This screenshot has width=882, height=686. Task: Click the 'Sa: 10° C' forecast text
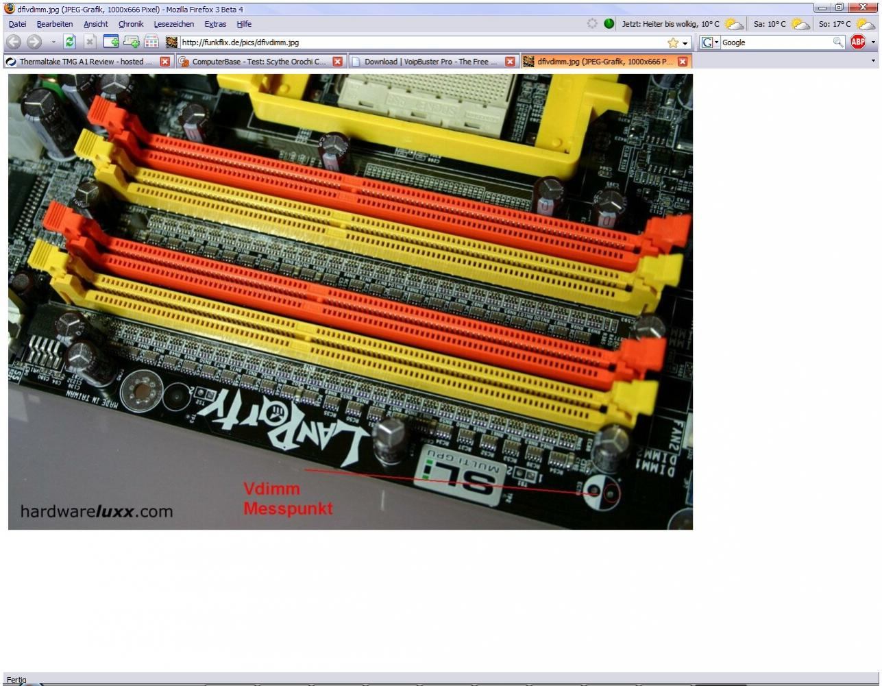[770, 24]
